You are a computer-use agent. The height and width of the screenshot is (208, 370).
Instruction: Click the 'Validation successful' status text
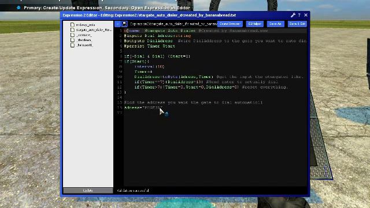click(133, 191)
